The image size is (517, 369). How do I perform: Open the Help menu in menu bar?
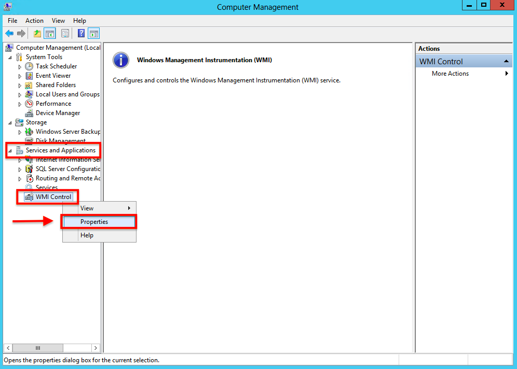(x=79, y=21)
